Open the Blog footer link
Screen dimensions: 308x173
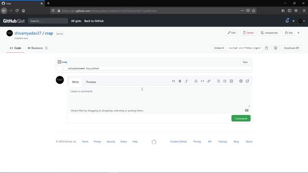(236, 142)
